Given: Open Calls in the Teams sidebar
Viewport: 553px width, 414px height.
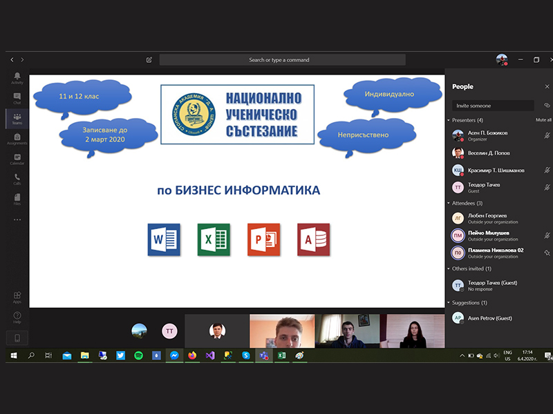Looking at the screenshot, I should tap(17, 179).
